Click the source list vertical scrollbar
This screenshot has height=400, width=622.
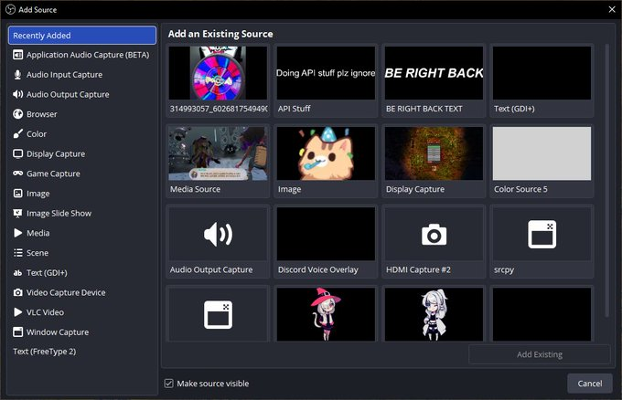coord(606,180)
